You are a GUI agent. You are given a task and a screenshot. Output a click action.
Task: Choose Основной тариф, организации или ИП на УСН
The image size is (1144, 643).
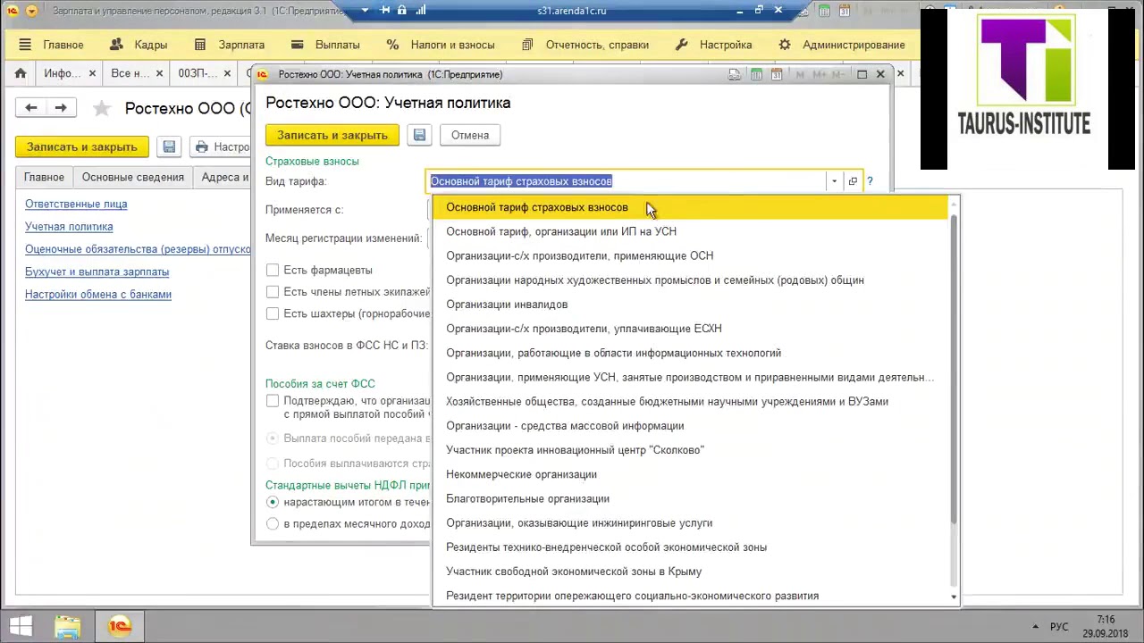pos(689,231)
